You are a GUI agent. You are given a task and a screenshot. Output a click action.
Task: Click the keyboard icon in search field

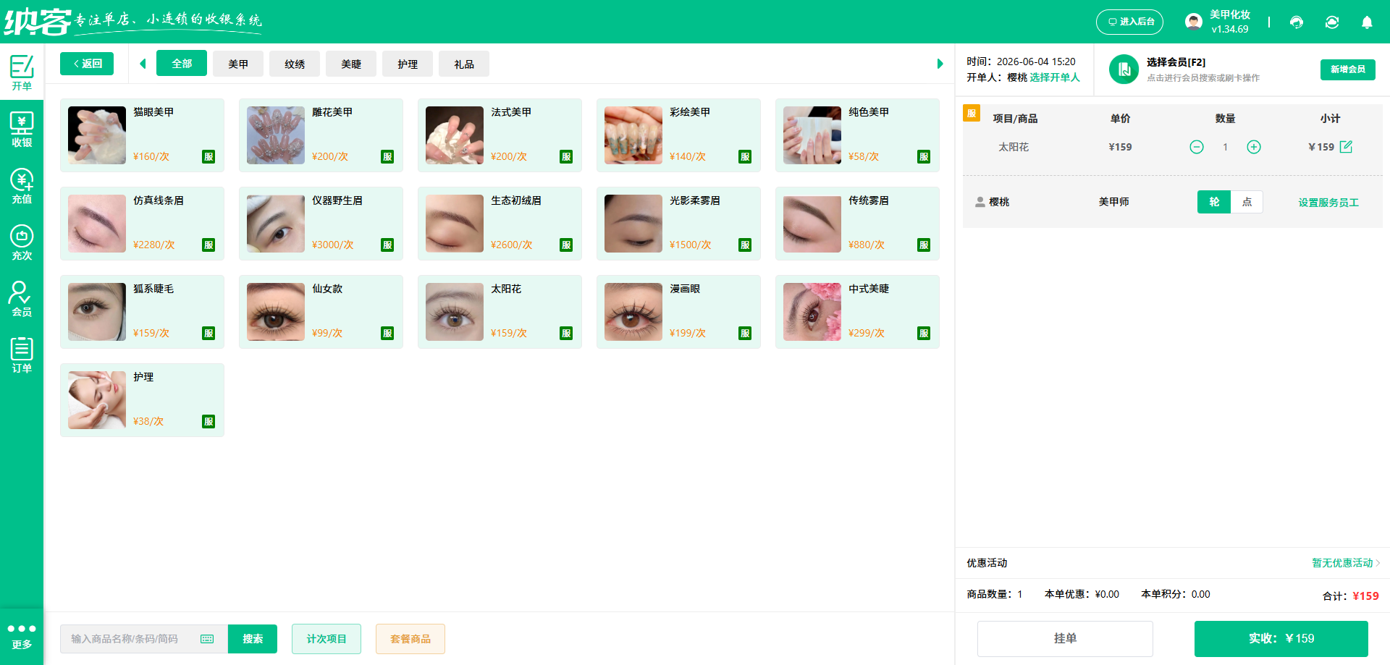tap(207, 639)
